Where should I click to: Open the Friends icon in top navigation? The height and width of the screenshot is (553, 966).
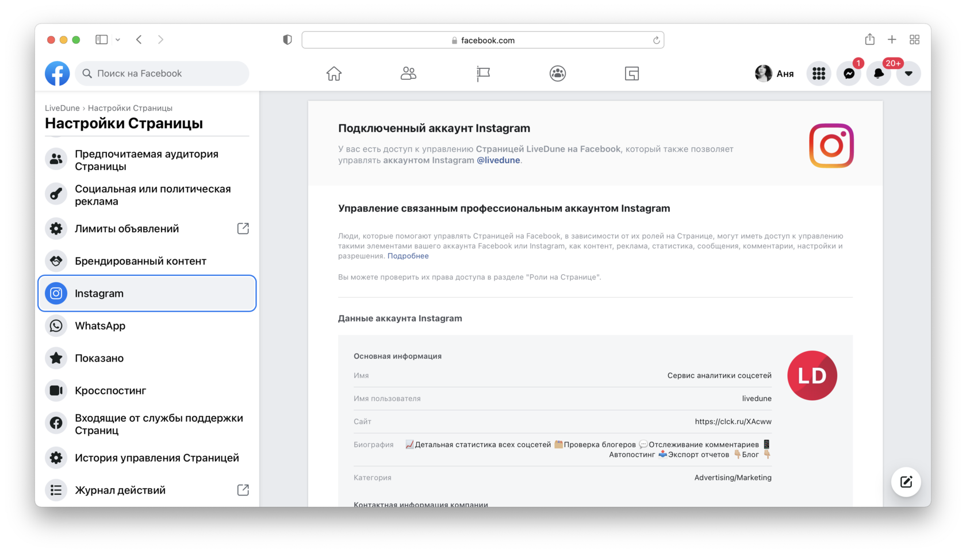click(x=408, y=73)
